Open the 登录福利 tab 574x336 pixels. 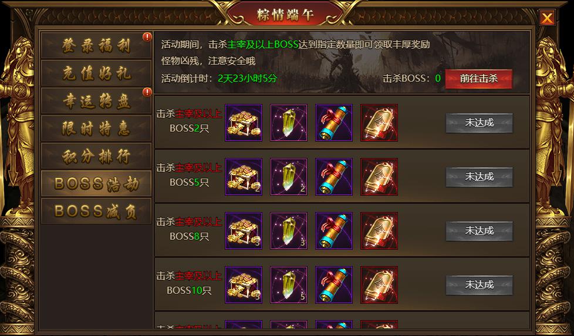pos(96,45)
